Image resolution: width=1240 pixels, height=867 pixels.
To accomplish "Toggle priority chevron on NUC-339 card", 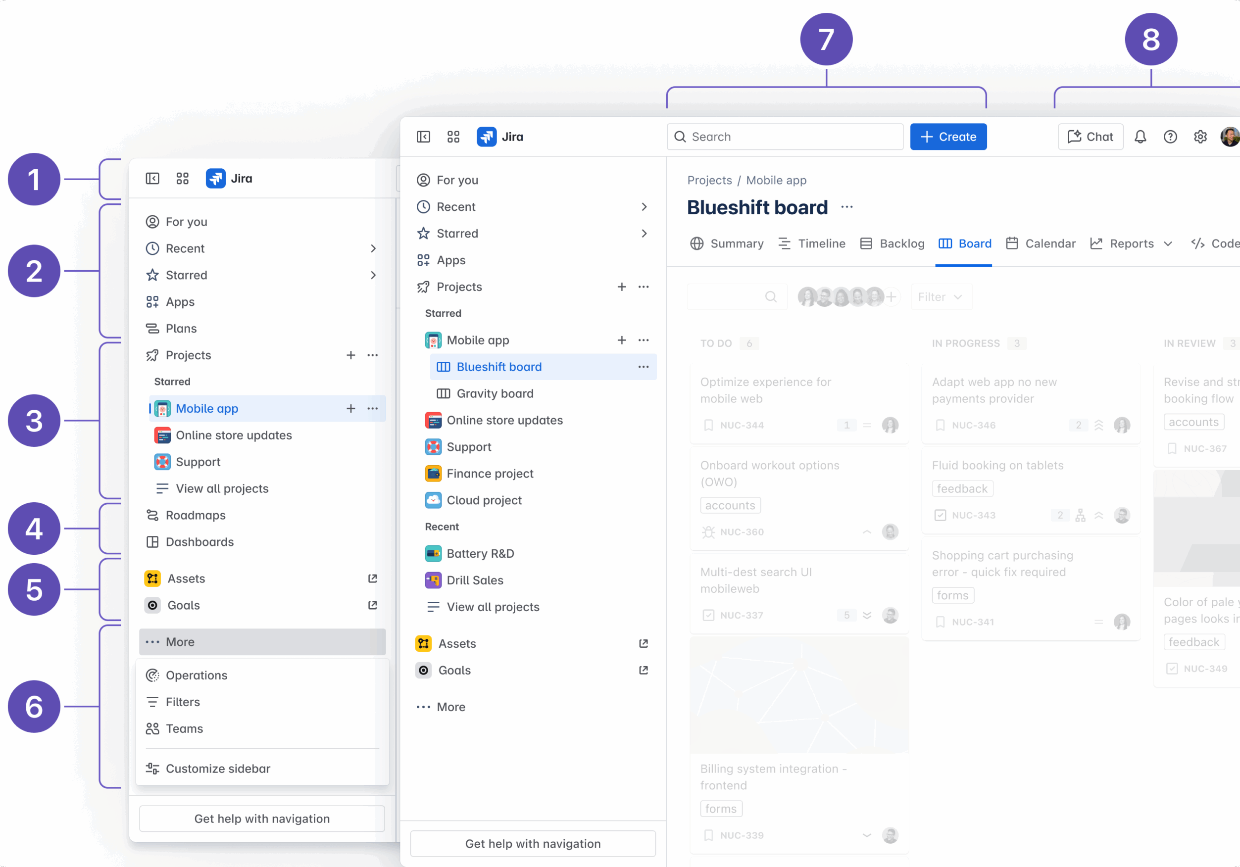I will [866, 835].
